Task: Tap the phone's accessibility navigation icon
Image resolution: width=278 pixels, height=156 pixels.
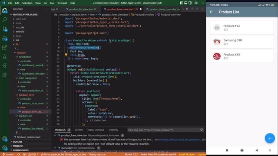Action: [x=270, y=150]
